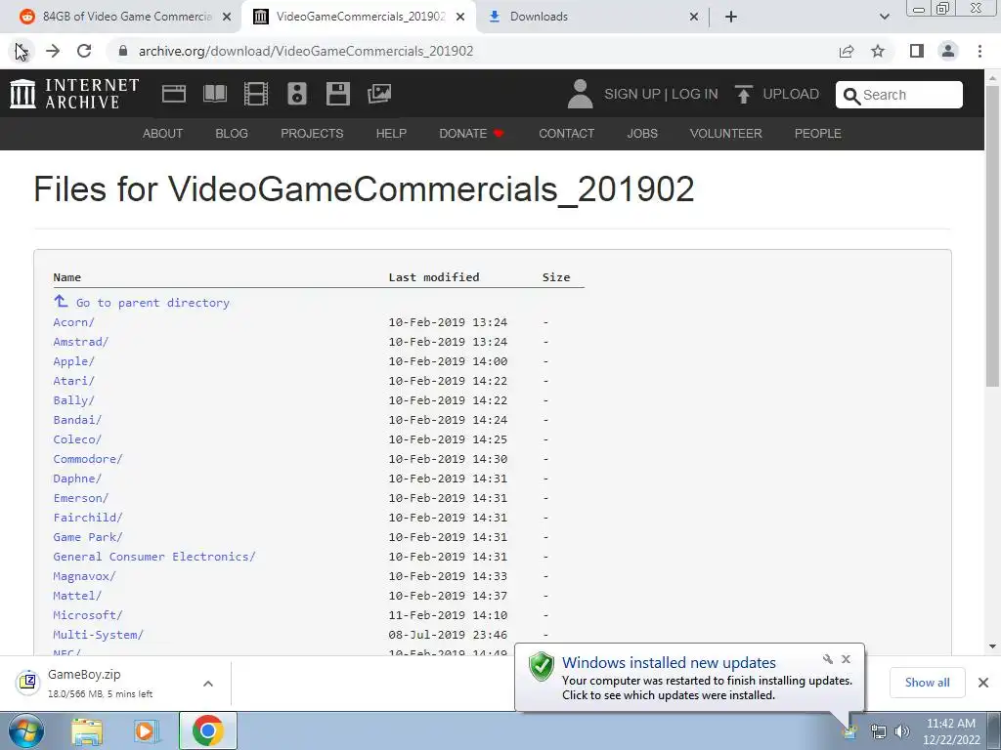Open the PEOPLE menu item
The height and width of the screenshot is (750, 1001).
pos(818,133)
